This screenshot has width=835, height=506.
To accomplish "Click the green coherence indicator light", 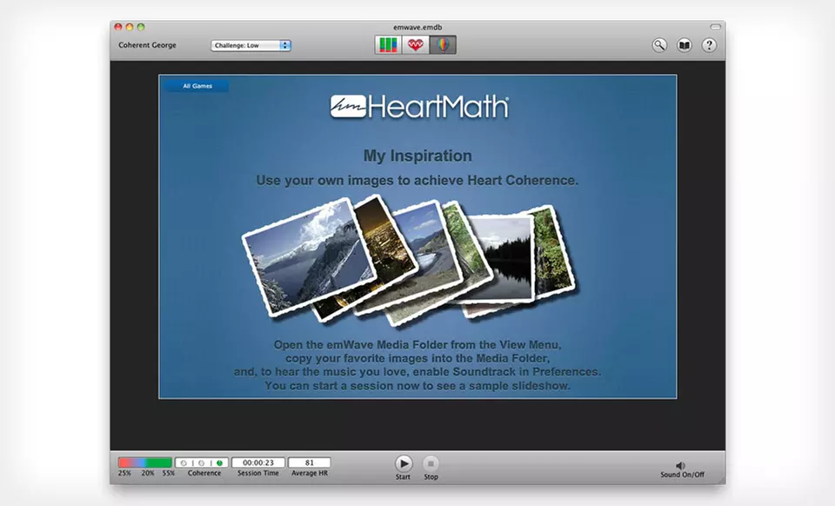I will (219, 462).
